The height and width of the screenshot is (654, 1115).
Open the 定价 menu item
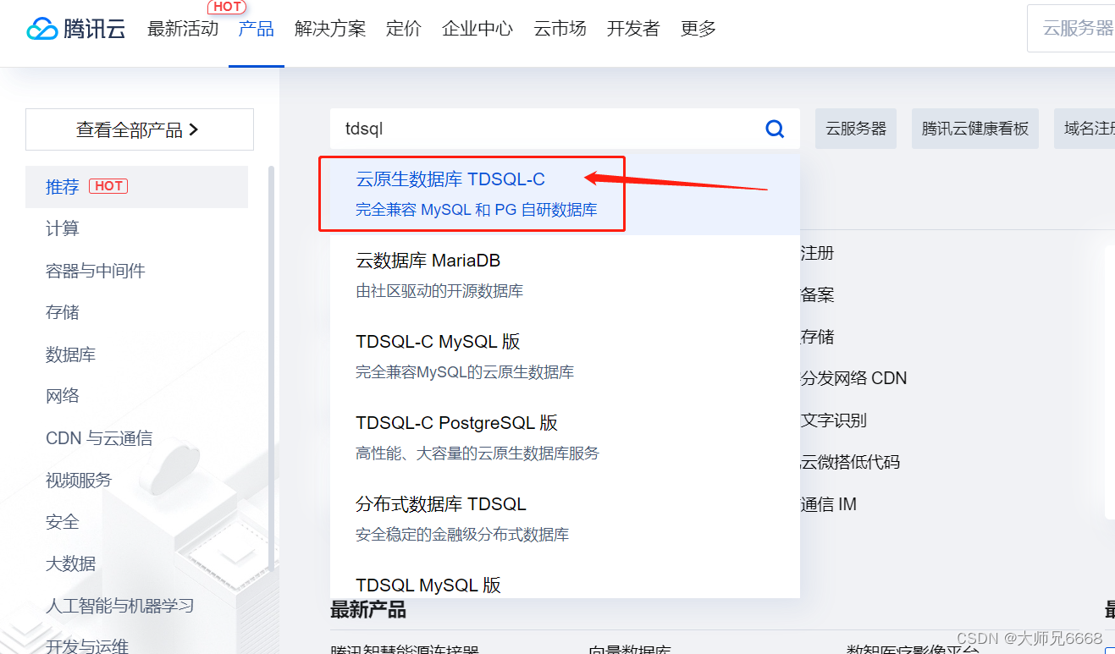(404, 29)
